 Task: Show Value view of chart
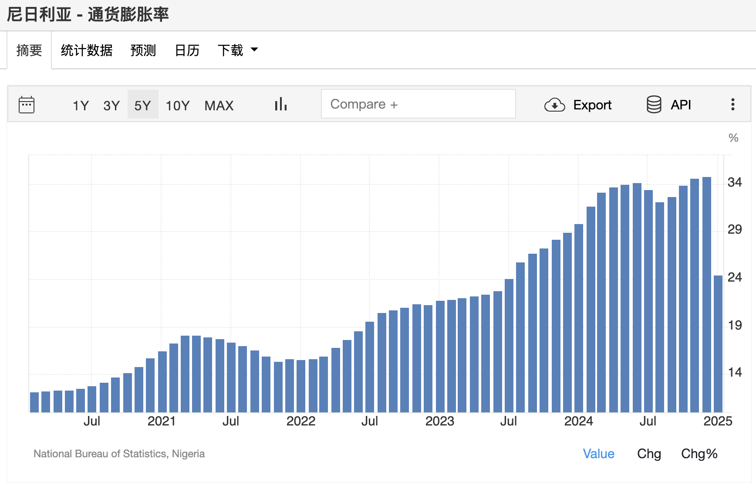pos(598,454)
